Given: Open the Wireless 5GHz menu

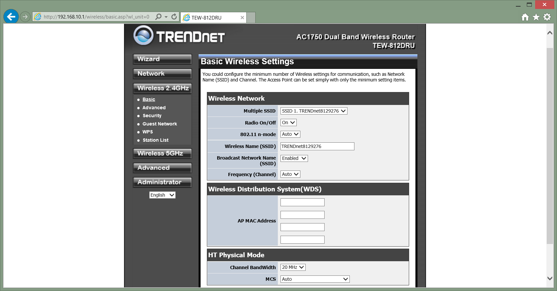Looking at the screenshot, I should click(x=162, y=153).
